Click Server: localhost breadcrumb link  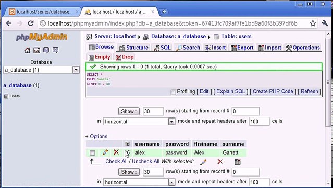tap(115, 37)
